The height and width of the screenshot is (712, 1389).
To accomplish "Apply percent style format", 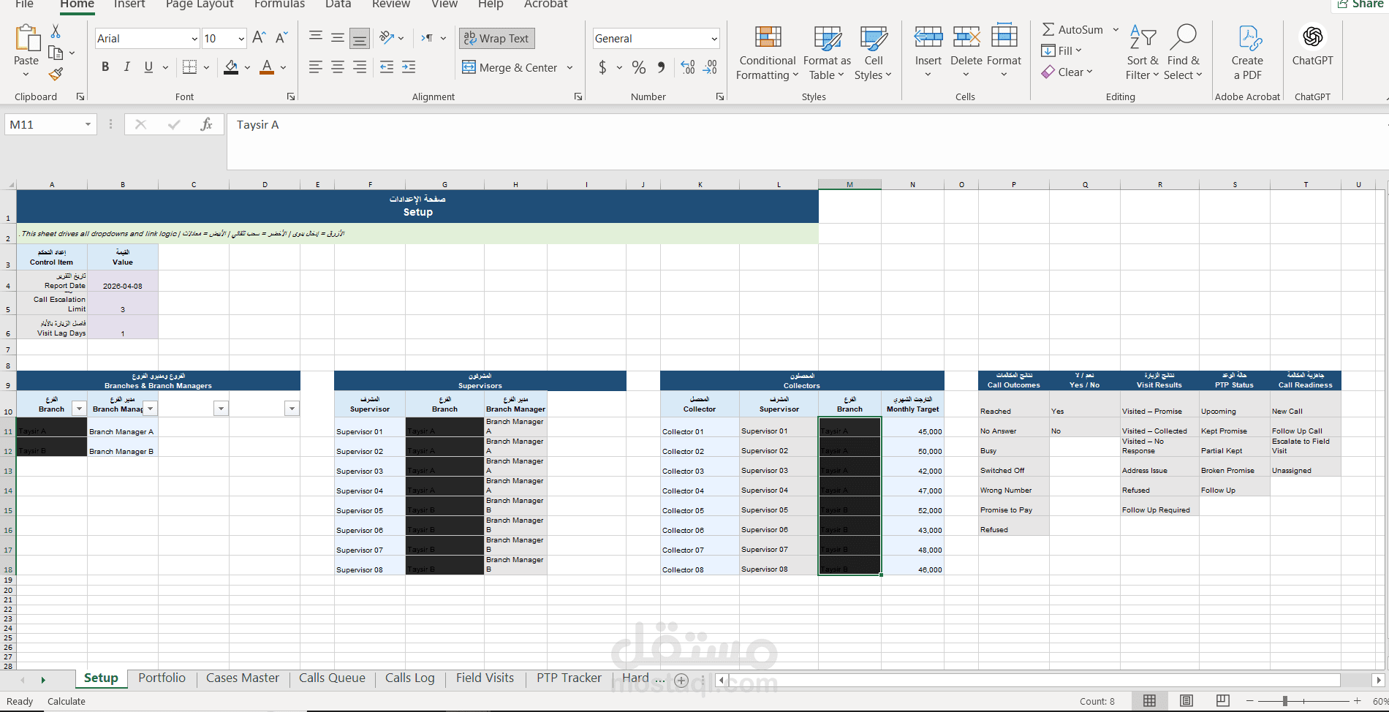I will tap(639, 68).
